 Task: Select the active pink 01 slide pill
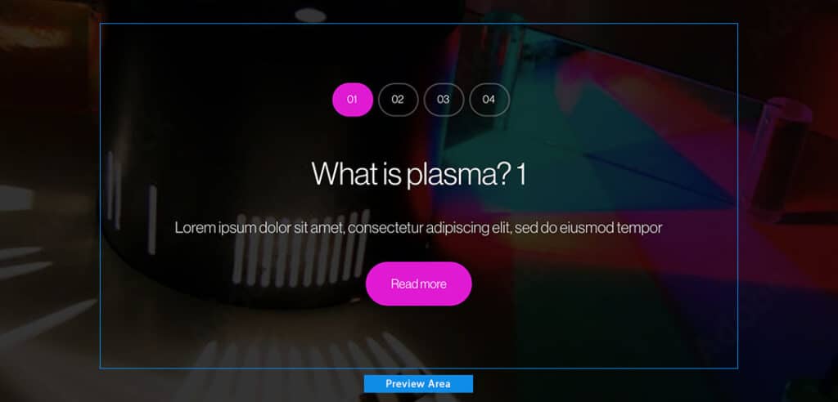pyautogui.click(x=352, y=100)
